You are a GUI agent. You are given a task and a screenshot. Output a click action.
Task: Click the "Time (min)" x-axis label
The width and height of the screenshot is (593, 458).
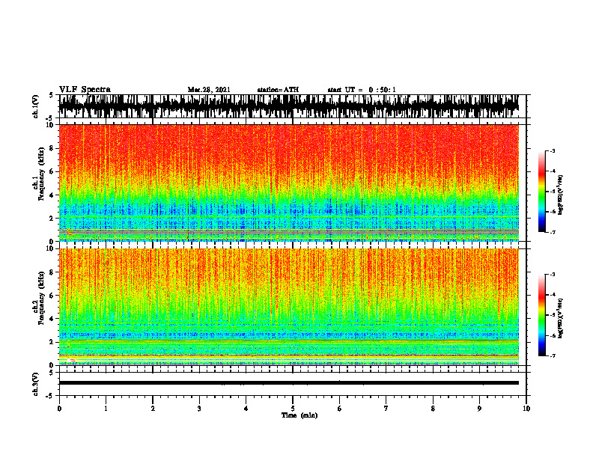click(299, 415)
